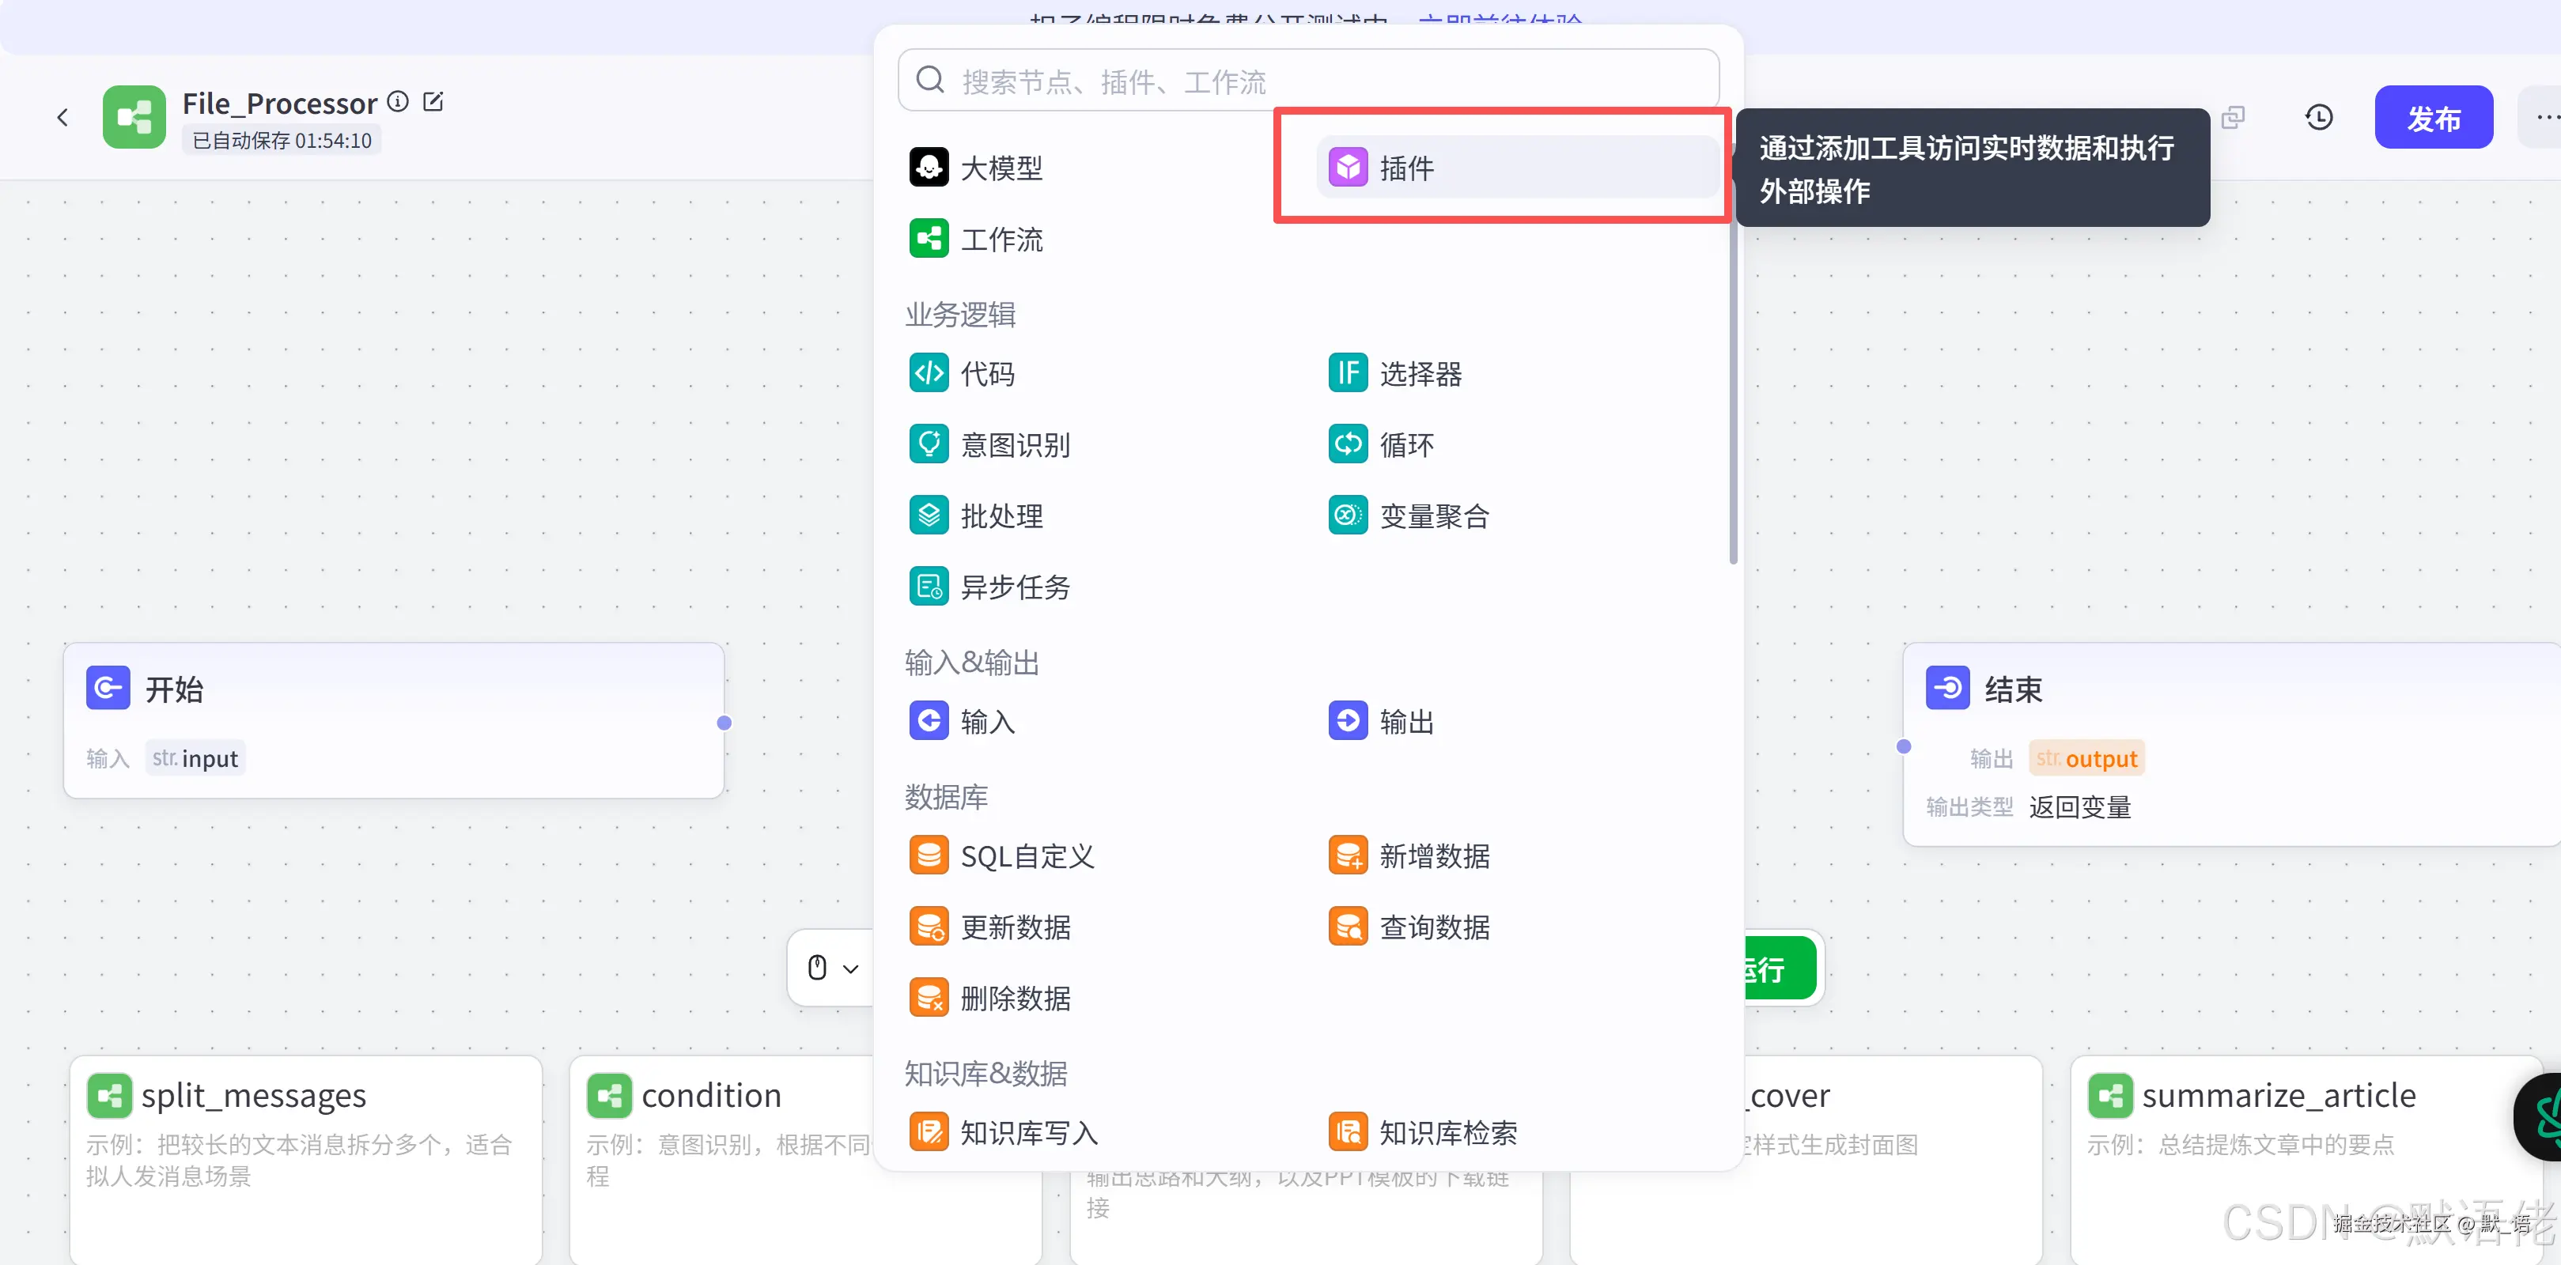The image size is (2561, 1265).
Task: Click the 发布 publish button
Action: pos(2433,116)
